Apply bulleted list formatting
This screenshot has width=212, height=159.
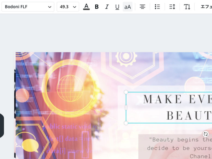click(157, 7)
